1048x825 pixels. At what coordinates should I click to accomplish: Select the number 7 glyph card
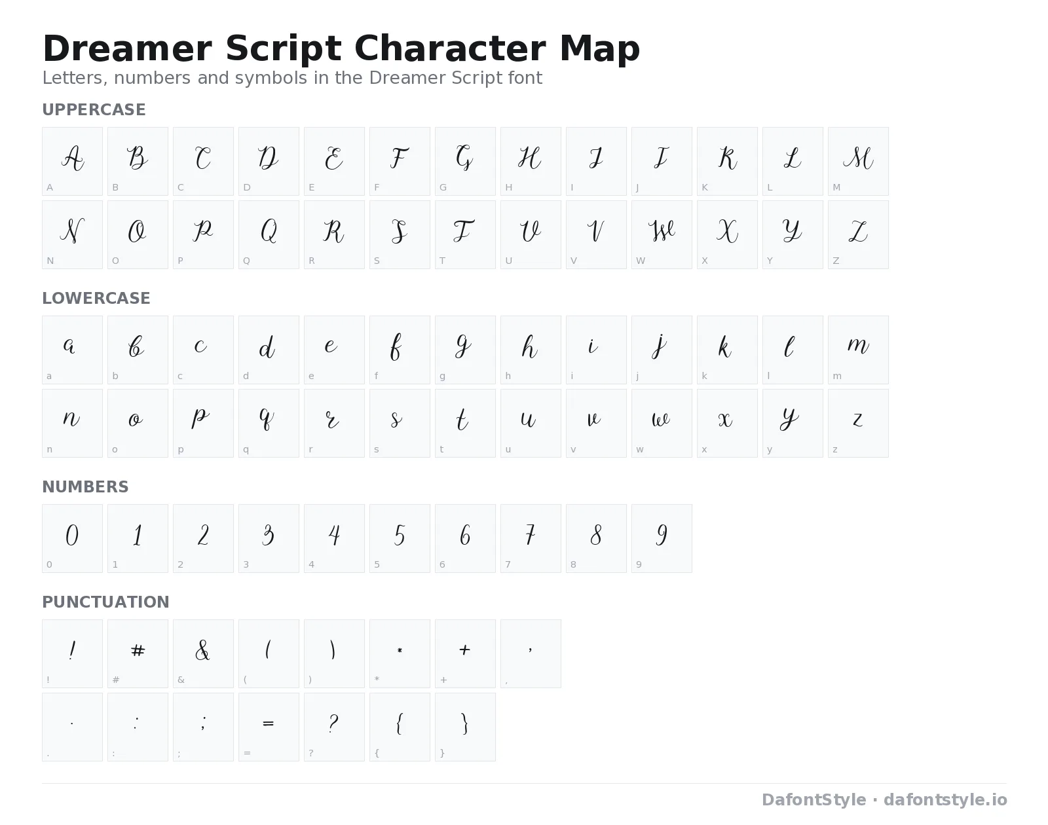(531, 538)
